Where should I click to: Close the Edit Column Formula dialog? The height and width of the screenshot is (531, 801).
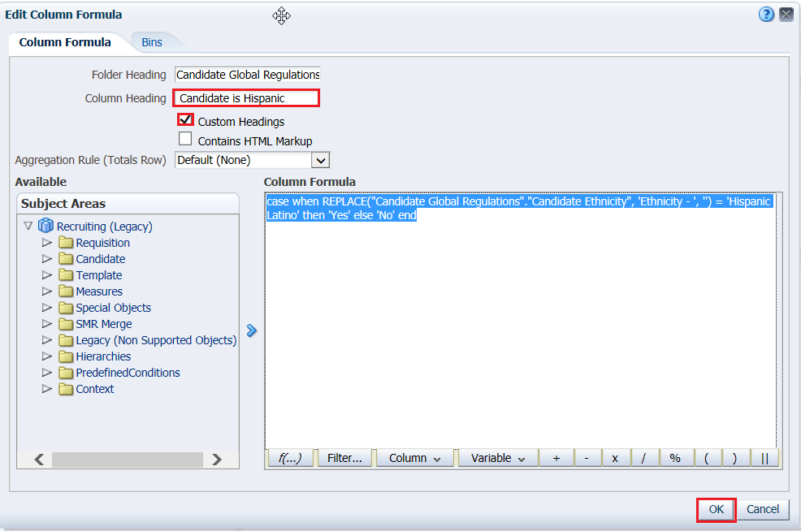786,15
